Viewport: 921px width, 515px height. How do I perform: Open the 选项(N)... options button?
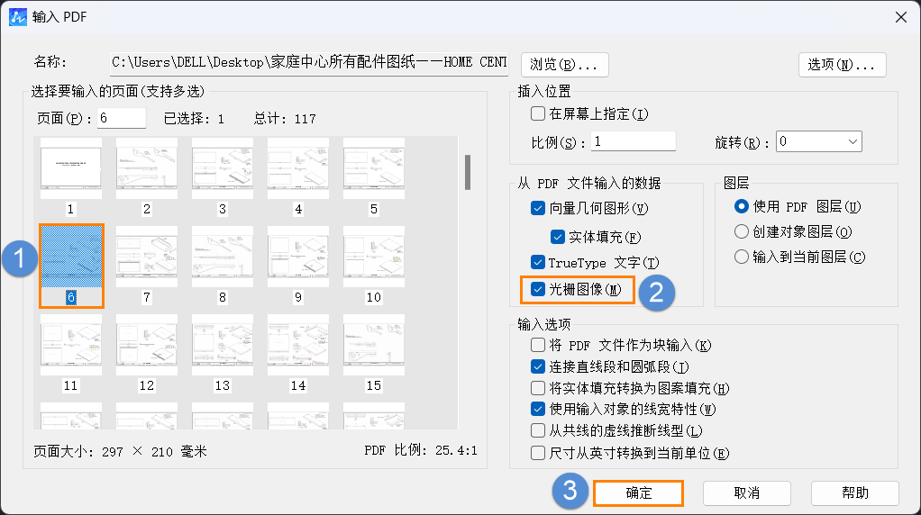[x=842, y=65]
